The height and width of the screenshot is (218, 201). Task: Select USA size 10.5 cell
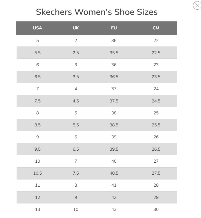(x=37, y=173)
